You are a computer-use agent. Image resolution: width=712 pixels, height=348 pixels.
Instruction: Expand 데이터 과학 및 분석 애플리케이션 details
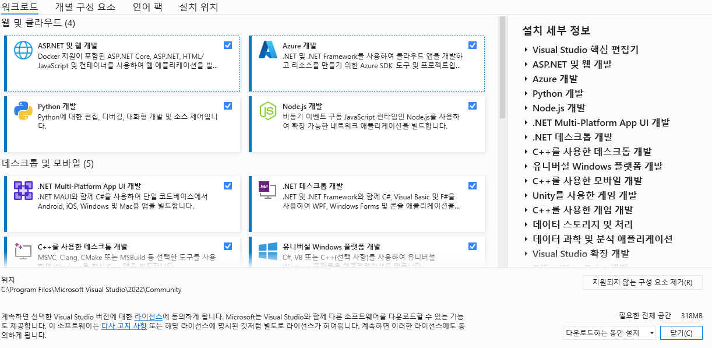(526, 239)
